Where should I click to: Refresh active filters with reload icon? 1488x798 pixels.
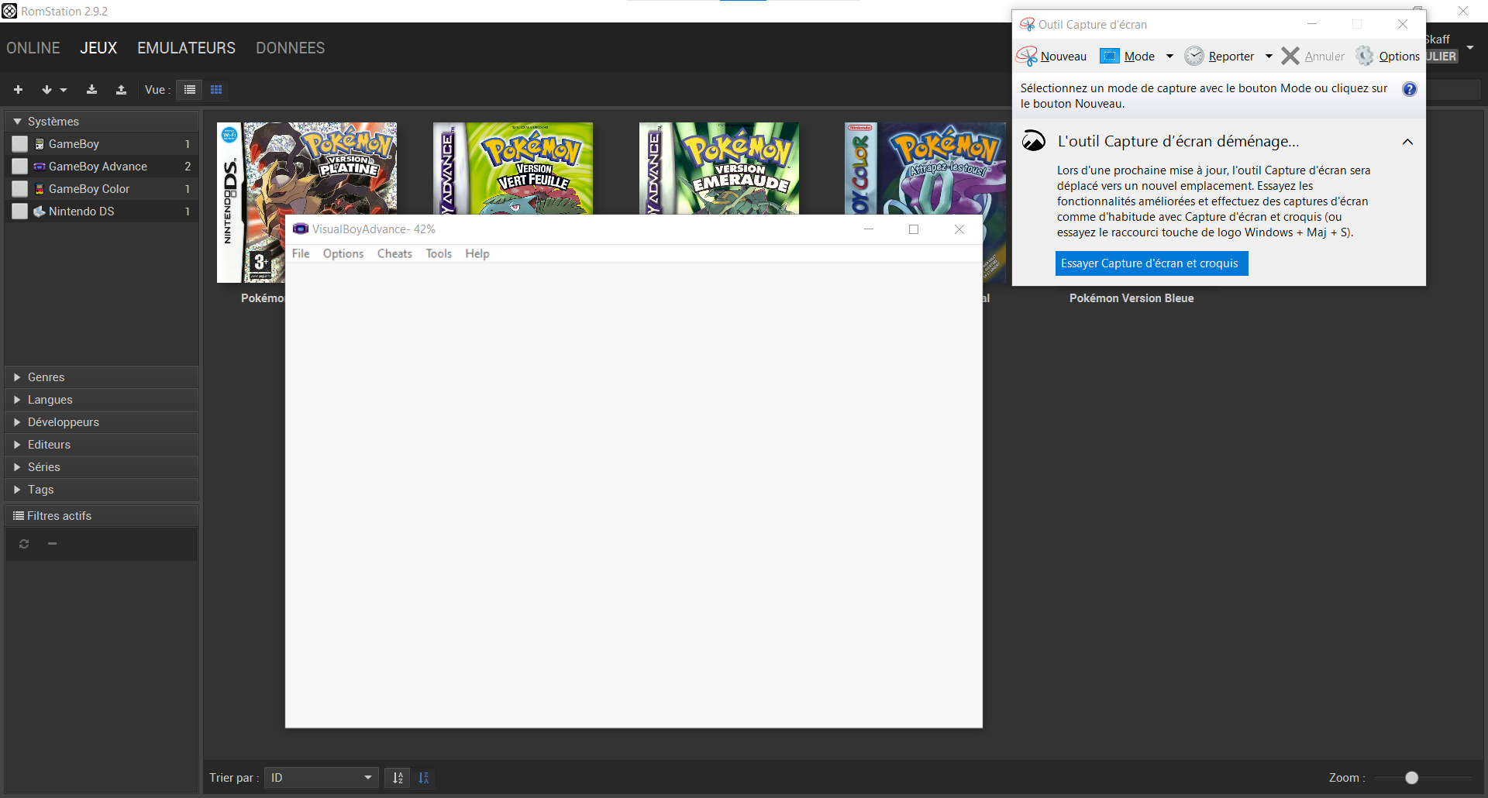[x=24, y=544]
